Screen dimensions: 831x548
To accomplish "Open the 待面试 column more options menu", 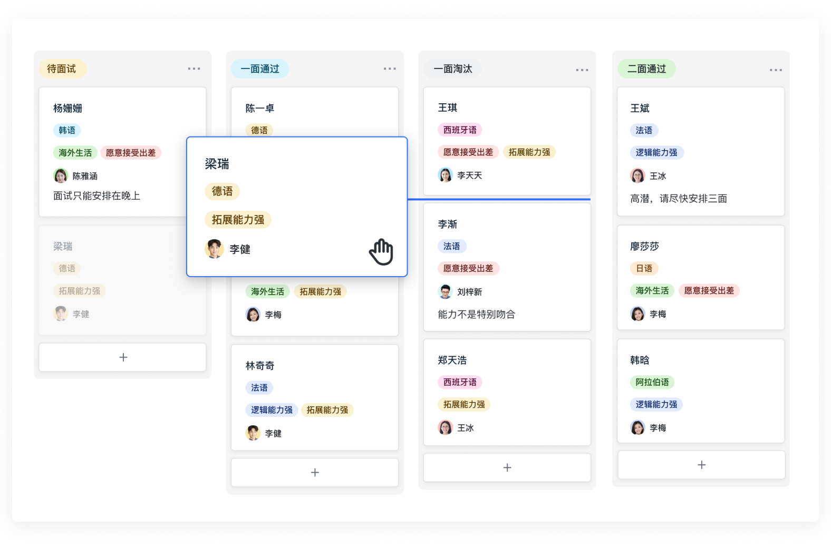I will point(194,68).
